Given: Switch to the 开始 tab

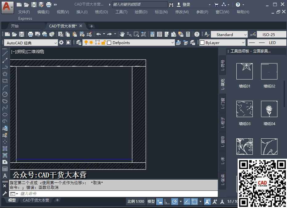Looking at the screenshot, I should (15, 26).
